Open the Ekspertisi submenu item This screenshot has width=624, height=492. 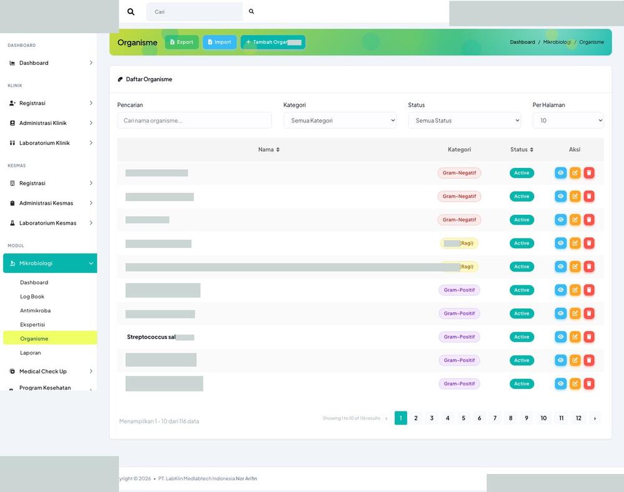[x=32, y=325]
